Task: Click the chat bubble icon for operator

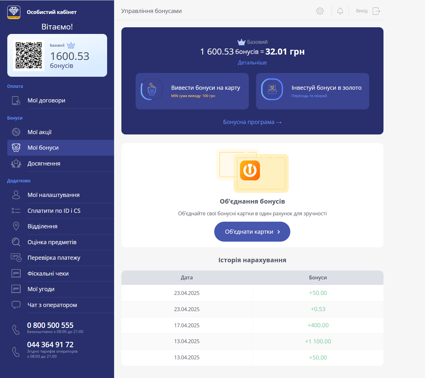Action: (x=16, y=305)
